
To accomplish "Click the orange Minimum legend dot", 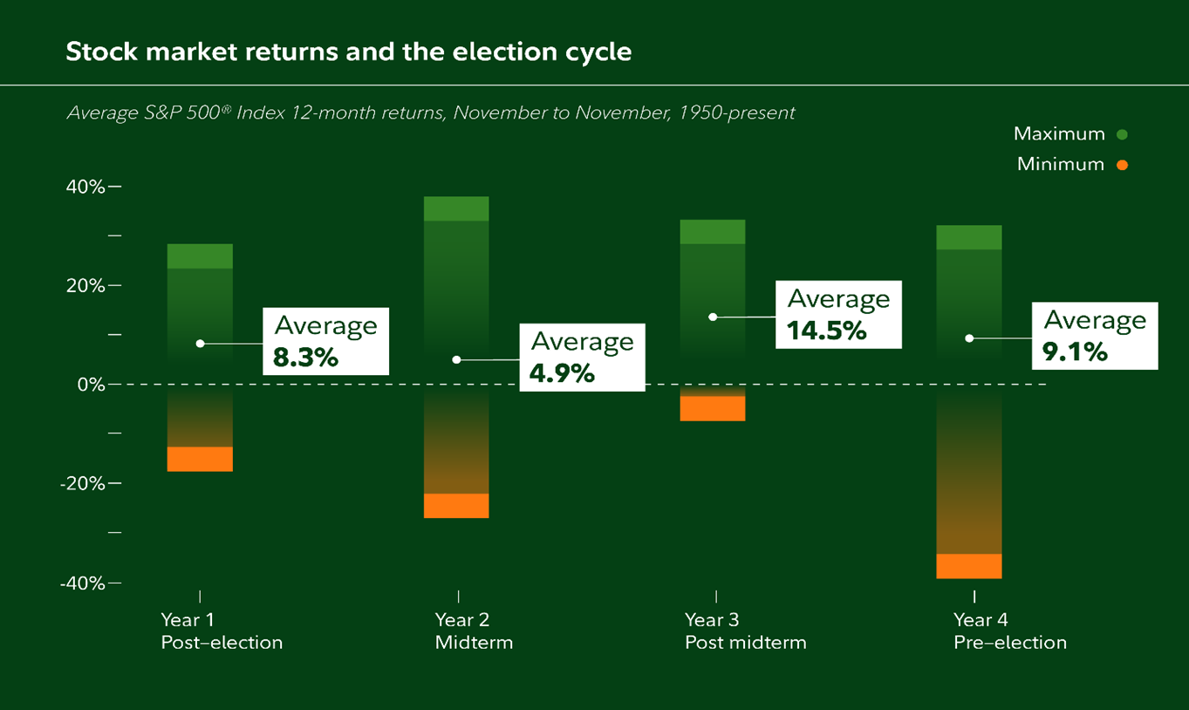I will (x=1122, y=165).
